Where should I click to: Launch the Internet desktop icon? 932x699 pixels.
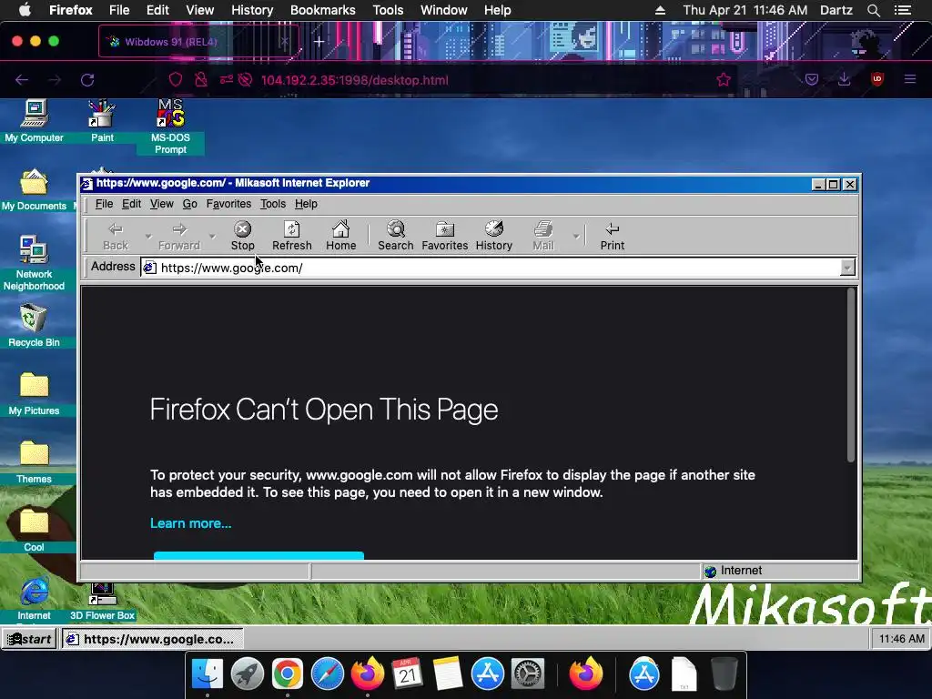pyautogui.click(x=34, y=599)
